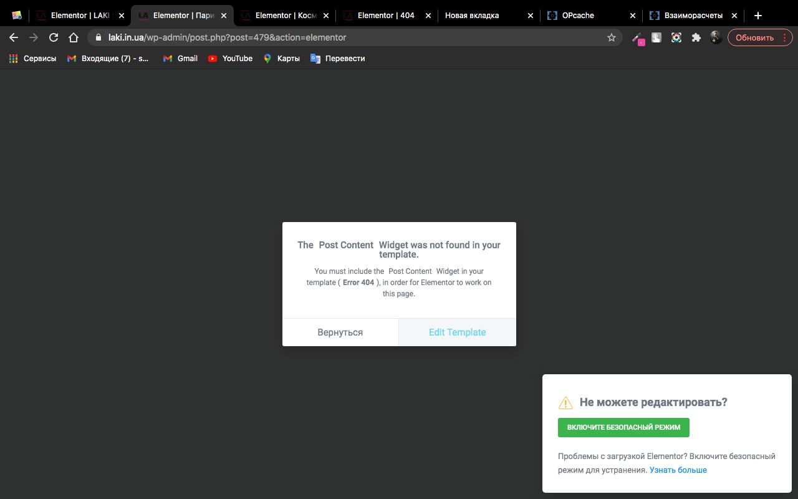Open Chrome three-dot menu

pos(784,37)
